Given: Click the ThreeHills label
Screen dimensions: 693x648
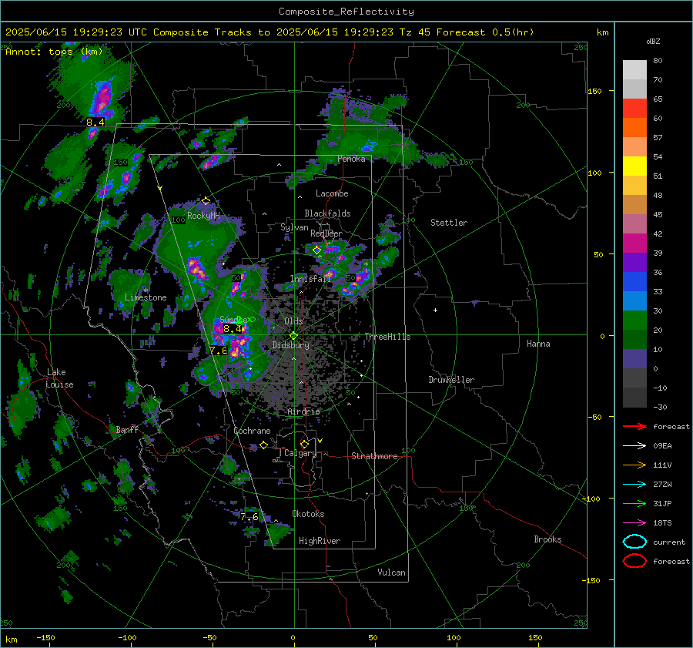Looking at the screenshot, I should tap(387, 337).
